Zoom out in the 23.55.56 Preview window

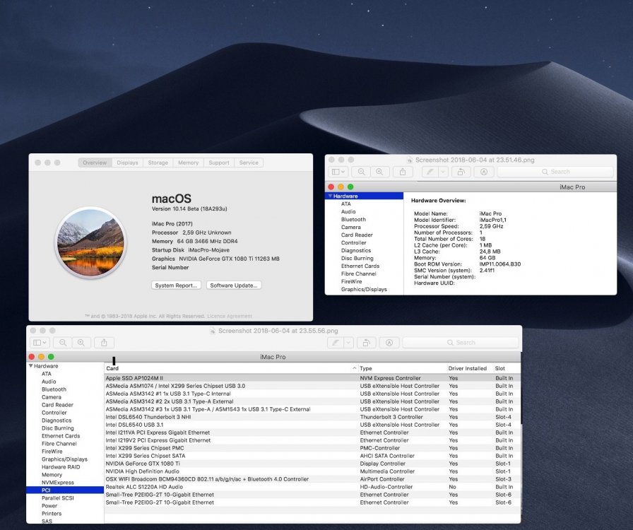click(63, 343)
